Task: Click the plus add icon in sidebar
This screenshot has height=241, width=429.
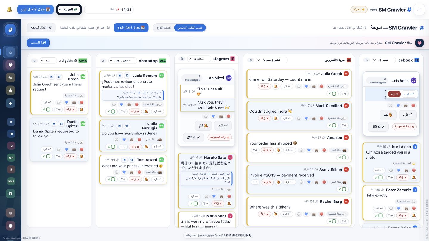Action: tap(10, 103)
